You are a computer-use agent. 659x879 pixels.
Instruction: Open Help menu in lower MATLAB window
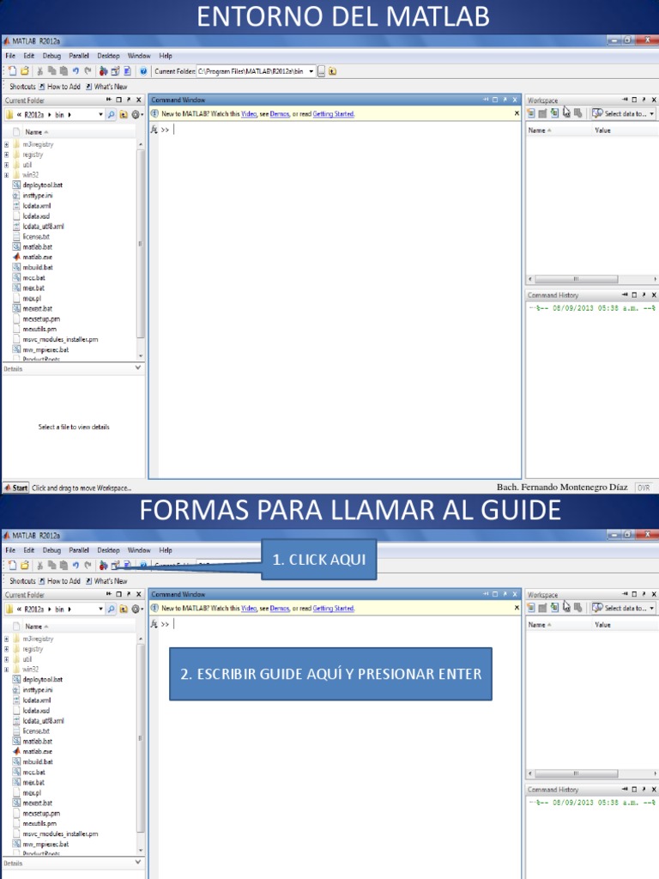(166, 550)
